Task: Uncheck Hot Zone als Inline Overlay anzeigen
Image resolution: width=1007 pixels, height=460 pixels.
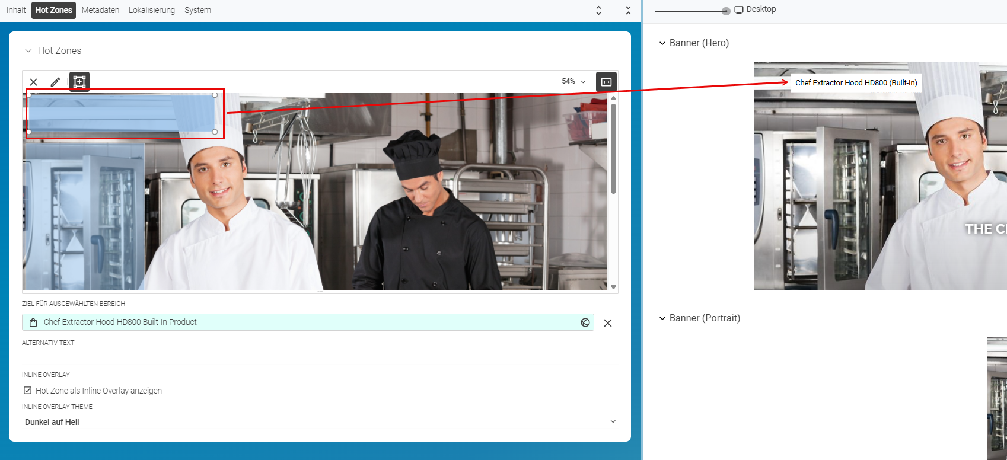Action: (28, 391)
